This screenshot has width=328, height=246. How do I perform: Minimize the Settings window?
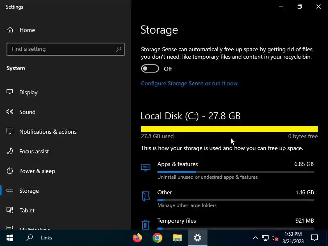coord(281,7)
